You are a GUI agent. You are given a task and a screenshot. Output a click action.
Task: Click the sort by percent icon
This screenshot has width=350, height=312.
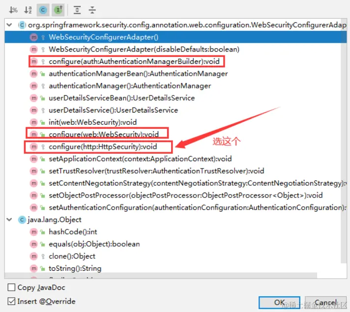click(x=13, y=10)
